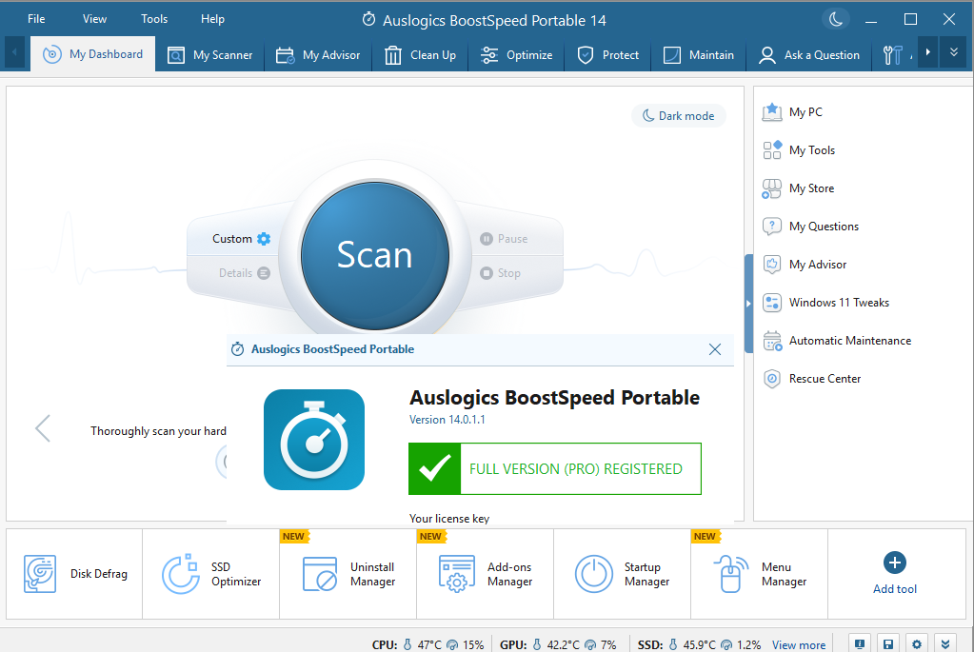Open Custom scan settings gear
The image size is (974, 652).
[264, 239]
